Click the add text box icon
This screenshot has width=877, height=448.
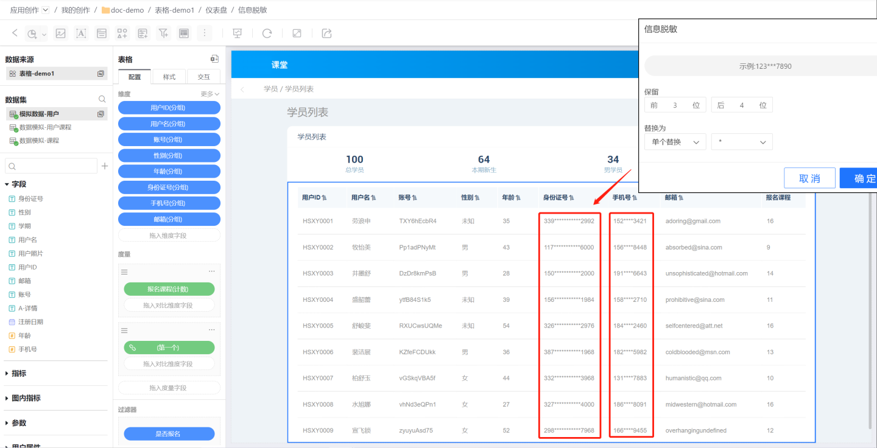coord(81,33)
